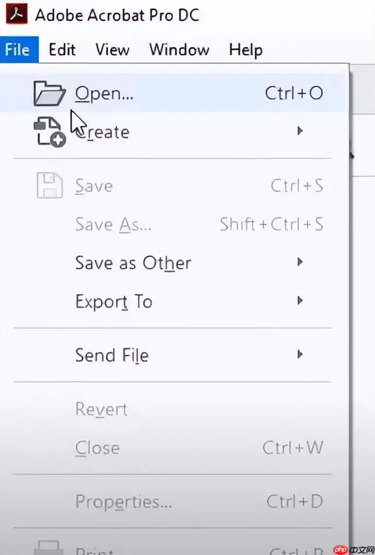
Task: Select the Save menu entry text
Action: coord(94,186)
